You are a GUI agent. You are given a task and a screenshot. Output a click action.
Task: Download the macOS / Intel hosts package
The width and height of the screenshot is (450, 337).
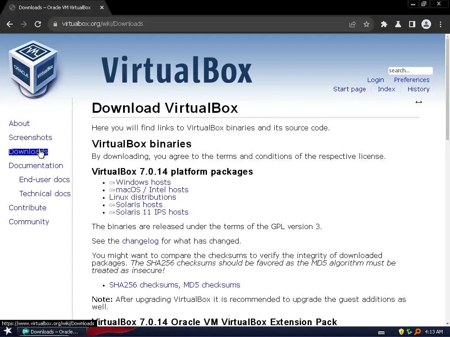coord(152,190)
